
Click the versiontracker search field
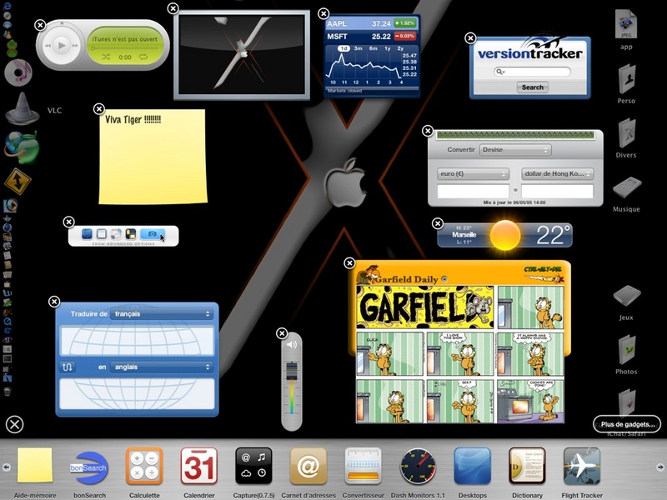(x=532, y=72)
